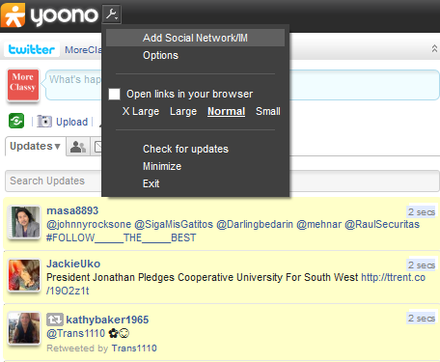Open the wrench settings menu button
The height and width of the screenshot is (362, 440).
click(112, 14)
